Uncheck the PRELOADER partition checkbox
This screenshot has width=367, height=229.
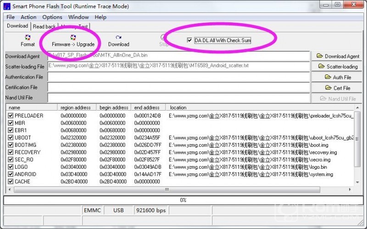[11, 116]
